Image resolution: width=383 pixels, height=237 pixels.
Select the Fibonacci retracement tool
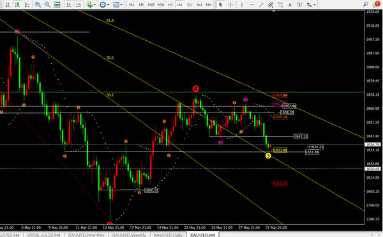point(280,4)
